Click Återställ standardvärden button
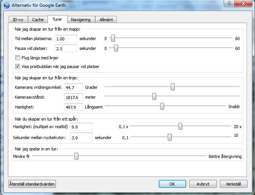255x195 pixels. (x=32, y=184)
